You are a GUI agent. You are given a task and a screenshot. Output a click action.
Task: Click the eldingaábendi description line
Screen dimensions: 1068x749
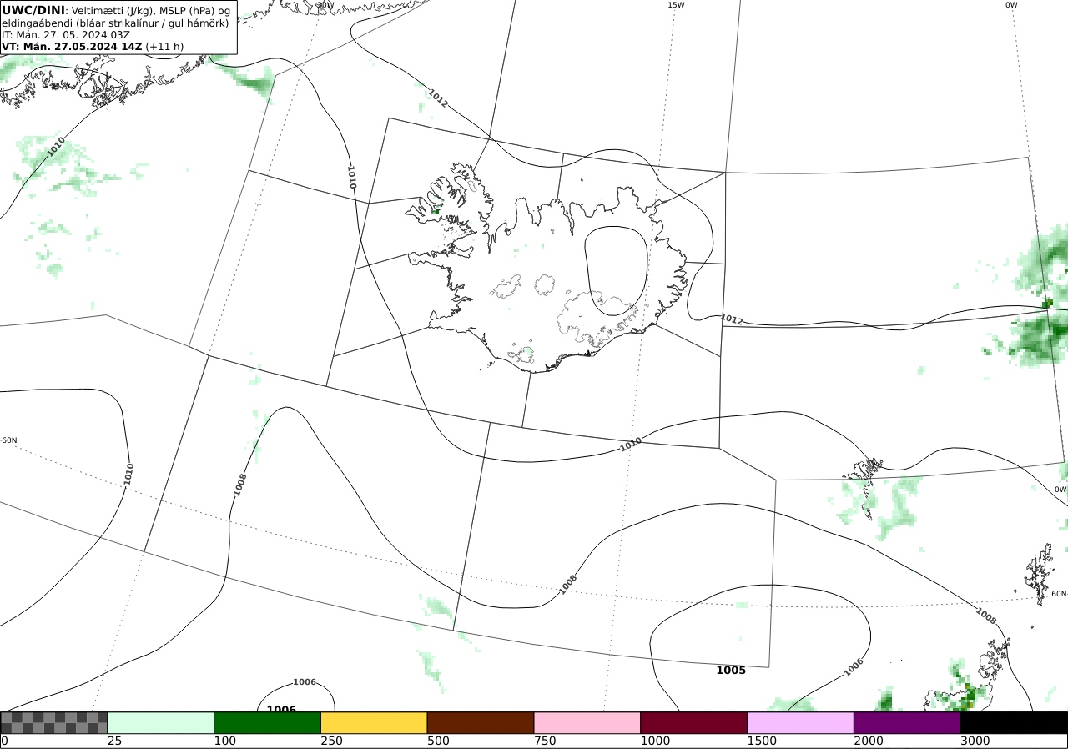click(115, 23)
